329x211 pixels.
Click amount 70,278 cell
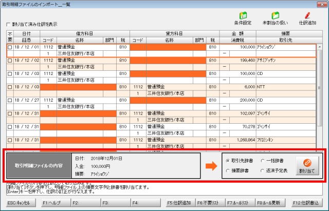click(237, 127)
